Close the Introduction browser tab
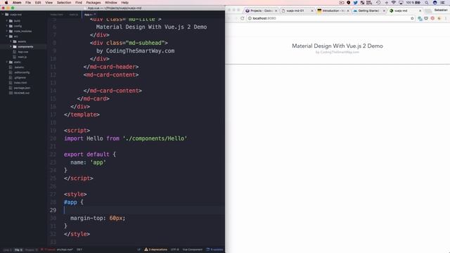450x253 pixels. [348, 11]
